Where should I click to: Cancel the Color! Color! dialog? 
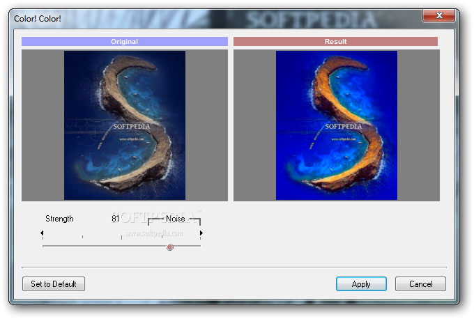point(420,284)
